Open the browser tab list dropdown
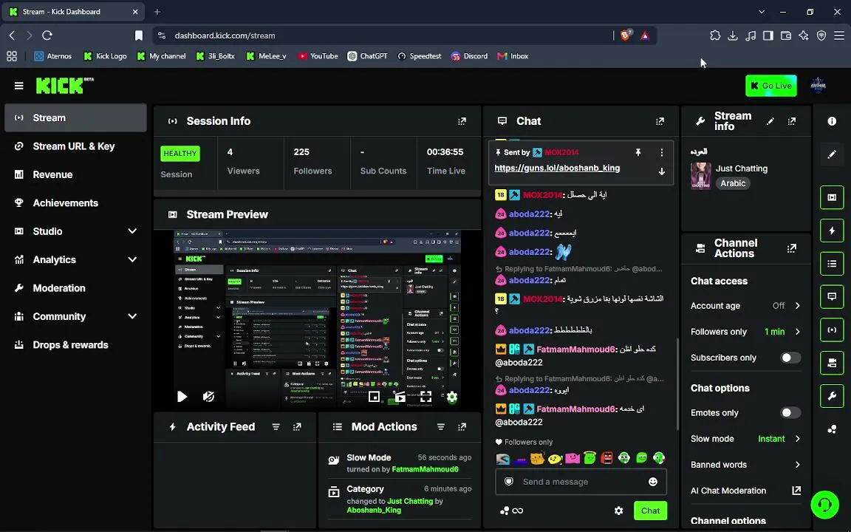851x532 pixels. point(762,11)
